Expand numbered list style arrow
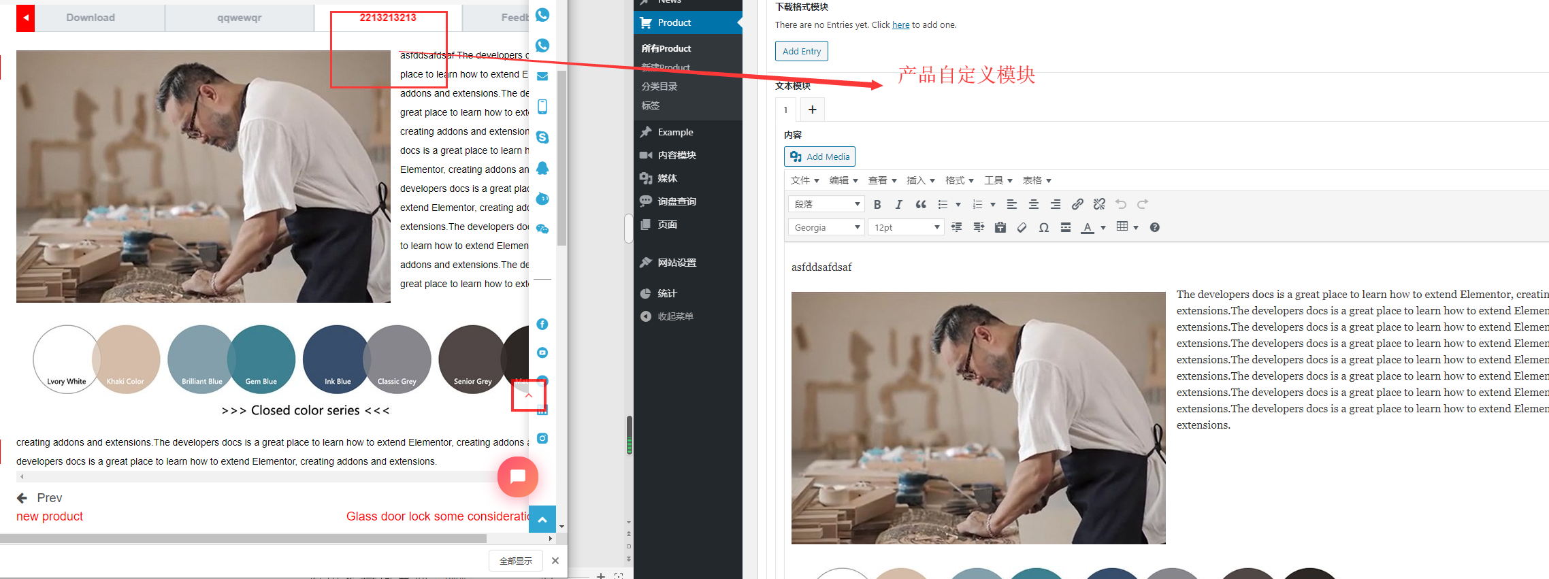Viewport: 1549px width, 579px height. coord(993,204)
